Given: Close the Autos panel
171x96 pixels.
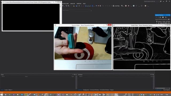Looking at the screenshot, I should point(76,75).
